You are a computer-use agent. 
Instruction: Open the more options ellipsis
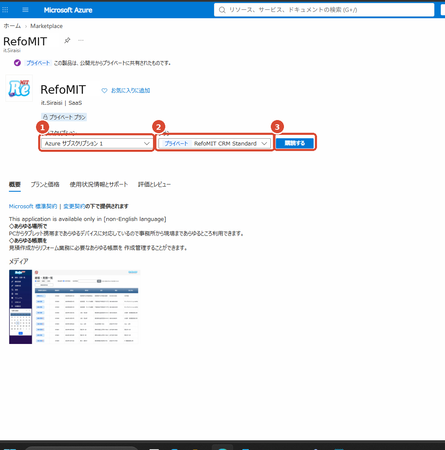pos(81,40)
